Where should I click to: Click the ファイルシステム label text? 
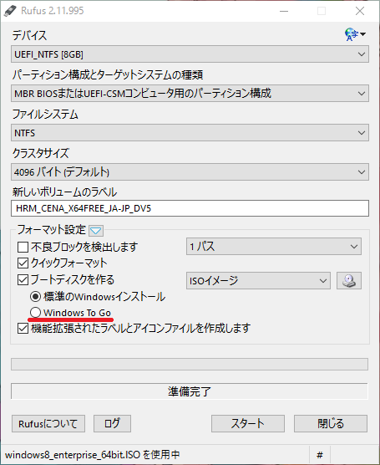[x=45, y=115]
